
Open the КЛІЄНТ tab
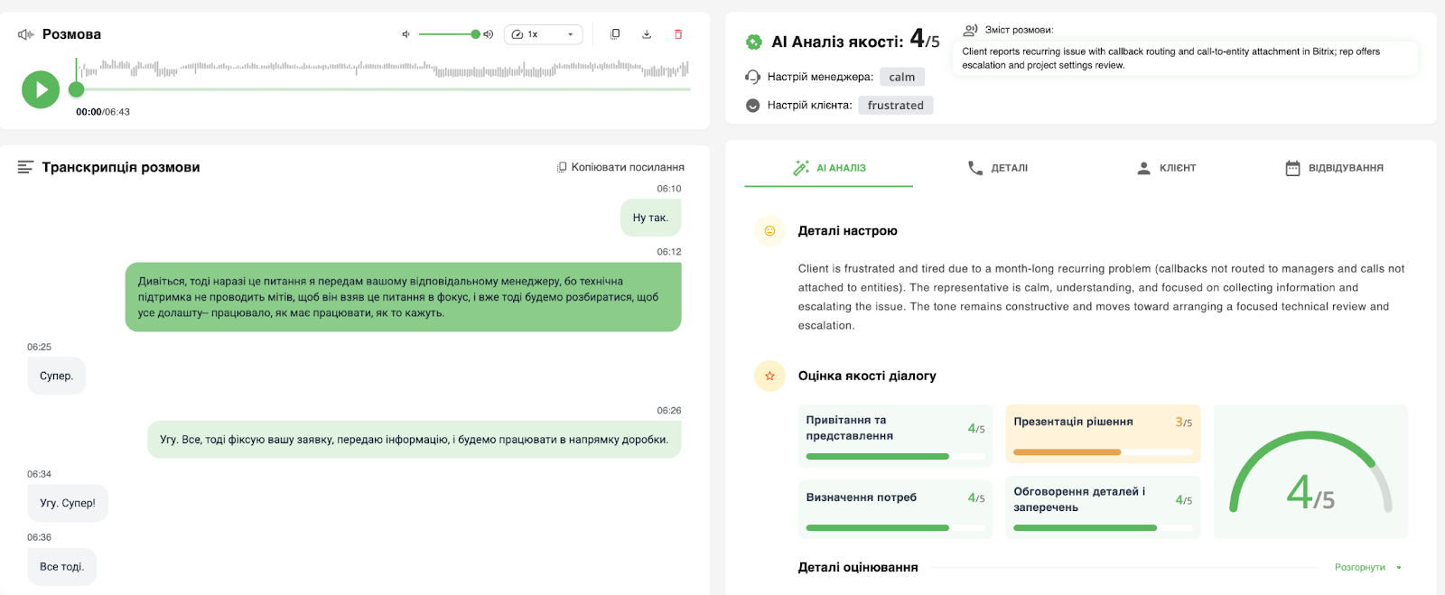[x=1167, y=168]
